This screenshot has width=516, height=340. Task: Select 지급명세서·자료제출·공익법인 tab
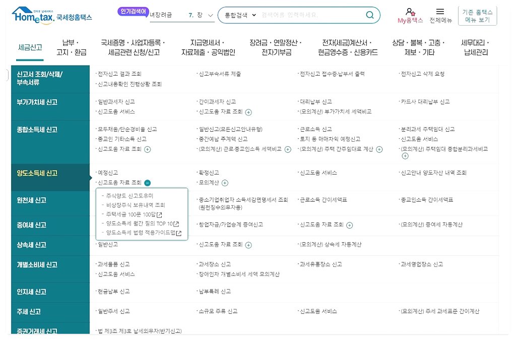pos(208,47)
